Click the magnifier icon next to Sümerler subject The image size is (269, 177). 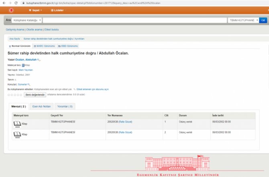coord(29,84)
